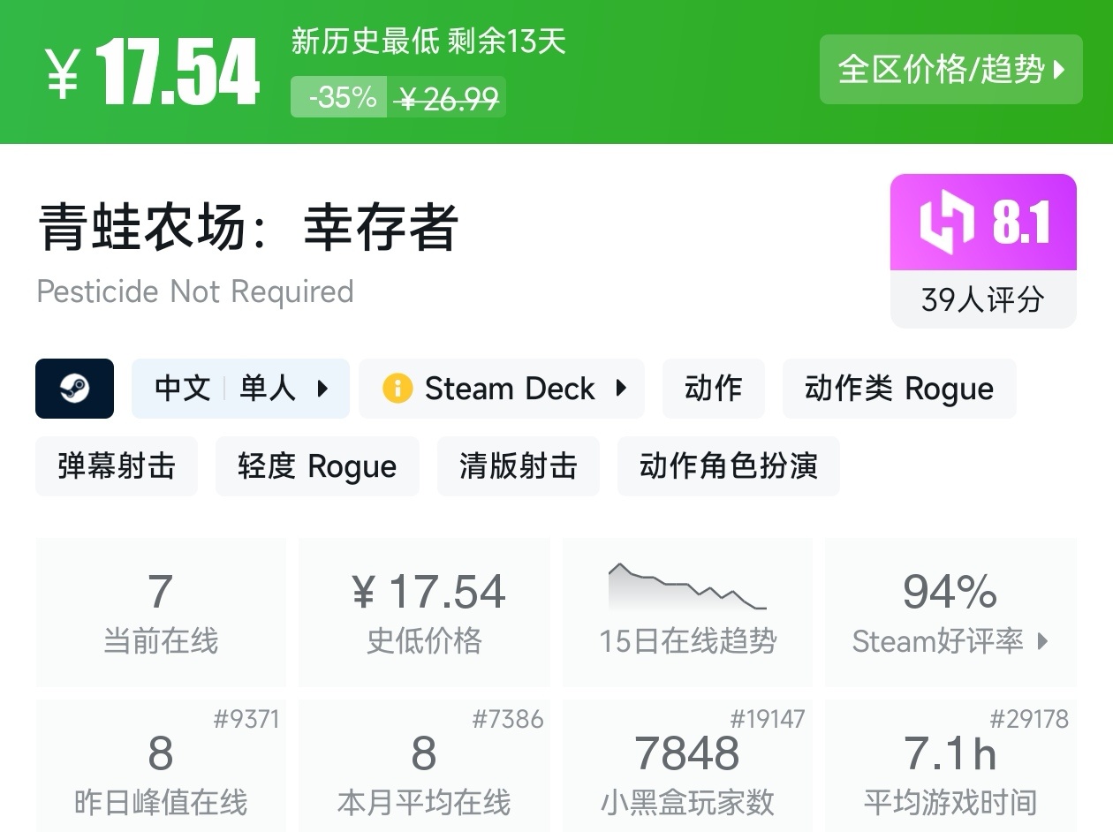The height and width of the screenshot is (832, 1113).
Task: Open the 当前在线 current players stat
Action: tap(161, 611)
